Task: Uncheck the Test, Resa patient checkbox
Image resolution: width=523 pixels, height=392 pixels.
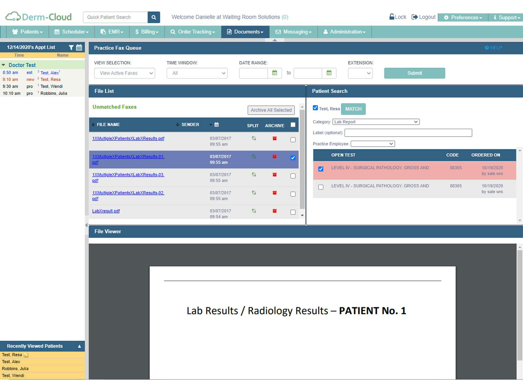Action: 315,107
